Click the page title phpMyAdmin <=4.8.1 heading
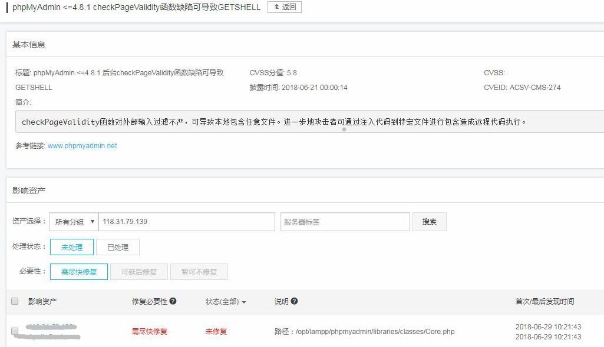Screen dimensions: 604x347 point(136,7)
